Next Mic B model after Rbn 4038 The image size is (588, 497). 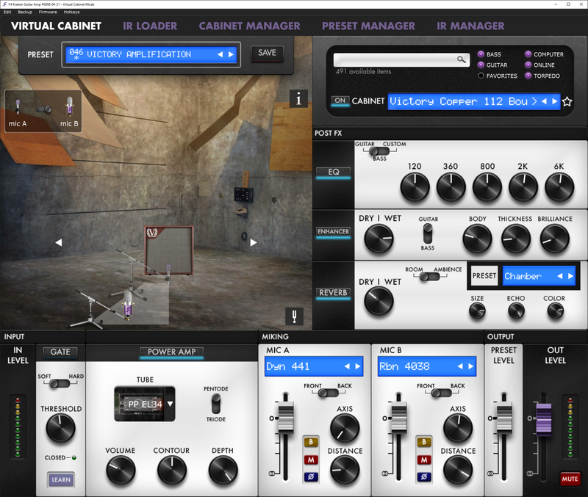click(x=471, y=366)
